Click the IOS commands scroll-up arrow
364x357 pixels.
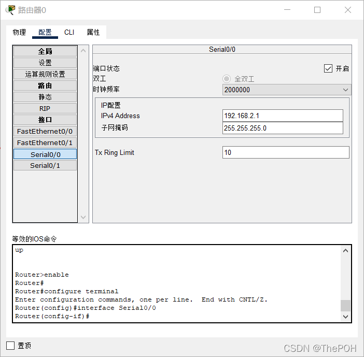pos(345,251)
